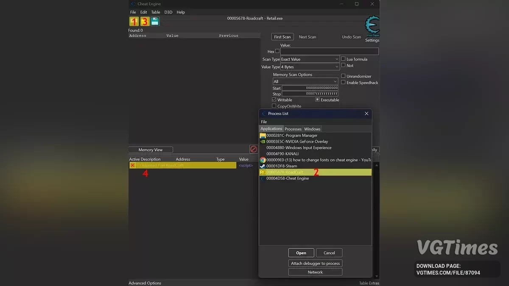The height and width of the screenshot is (286, 509).
Task: Switch to the Processes tab
Action: tap(293, 129)
